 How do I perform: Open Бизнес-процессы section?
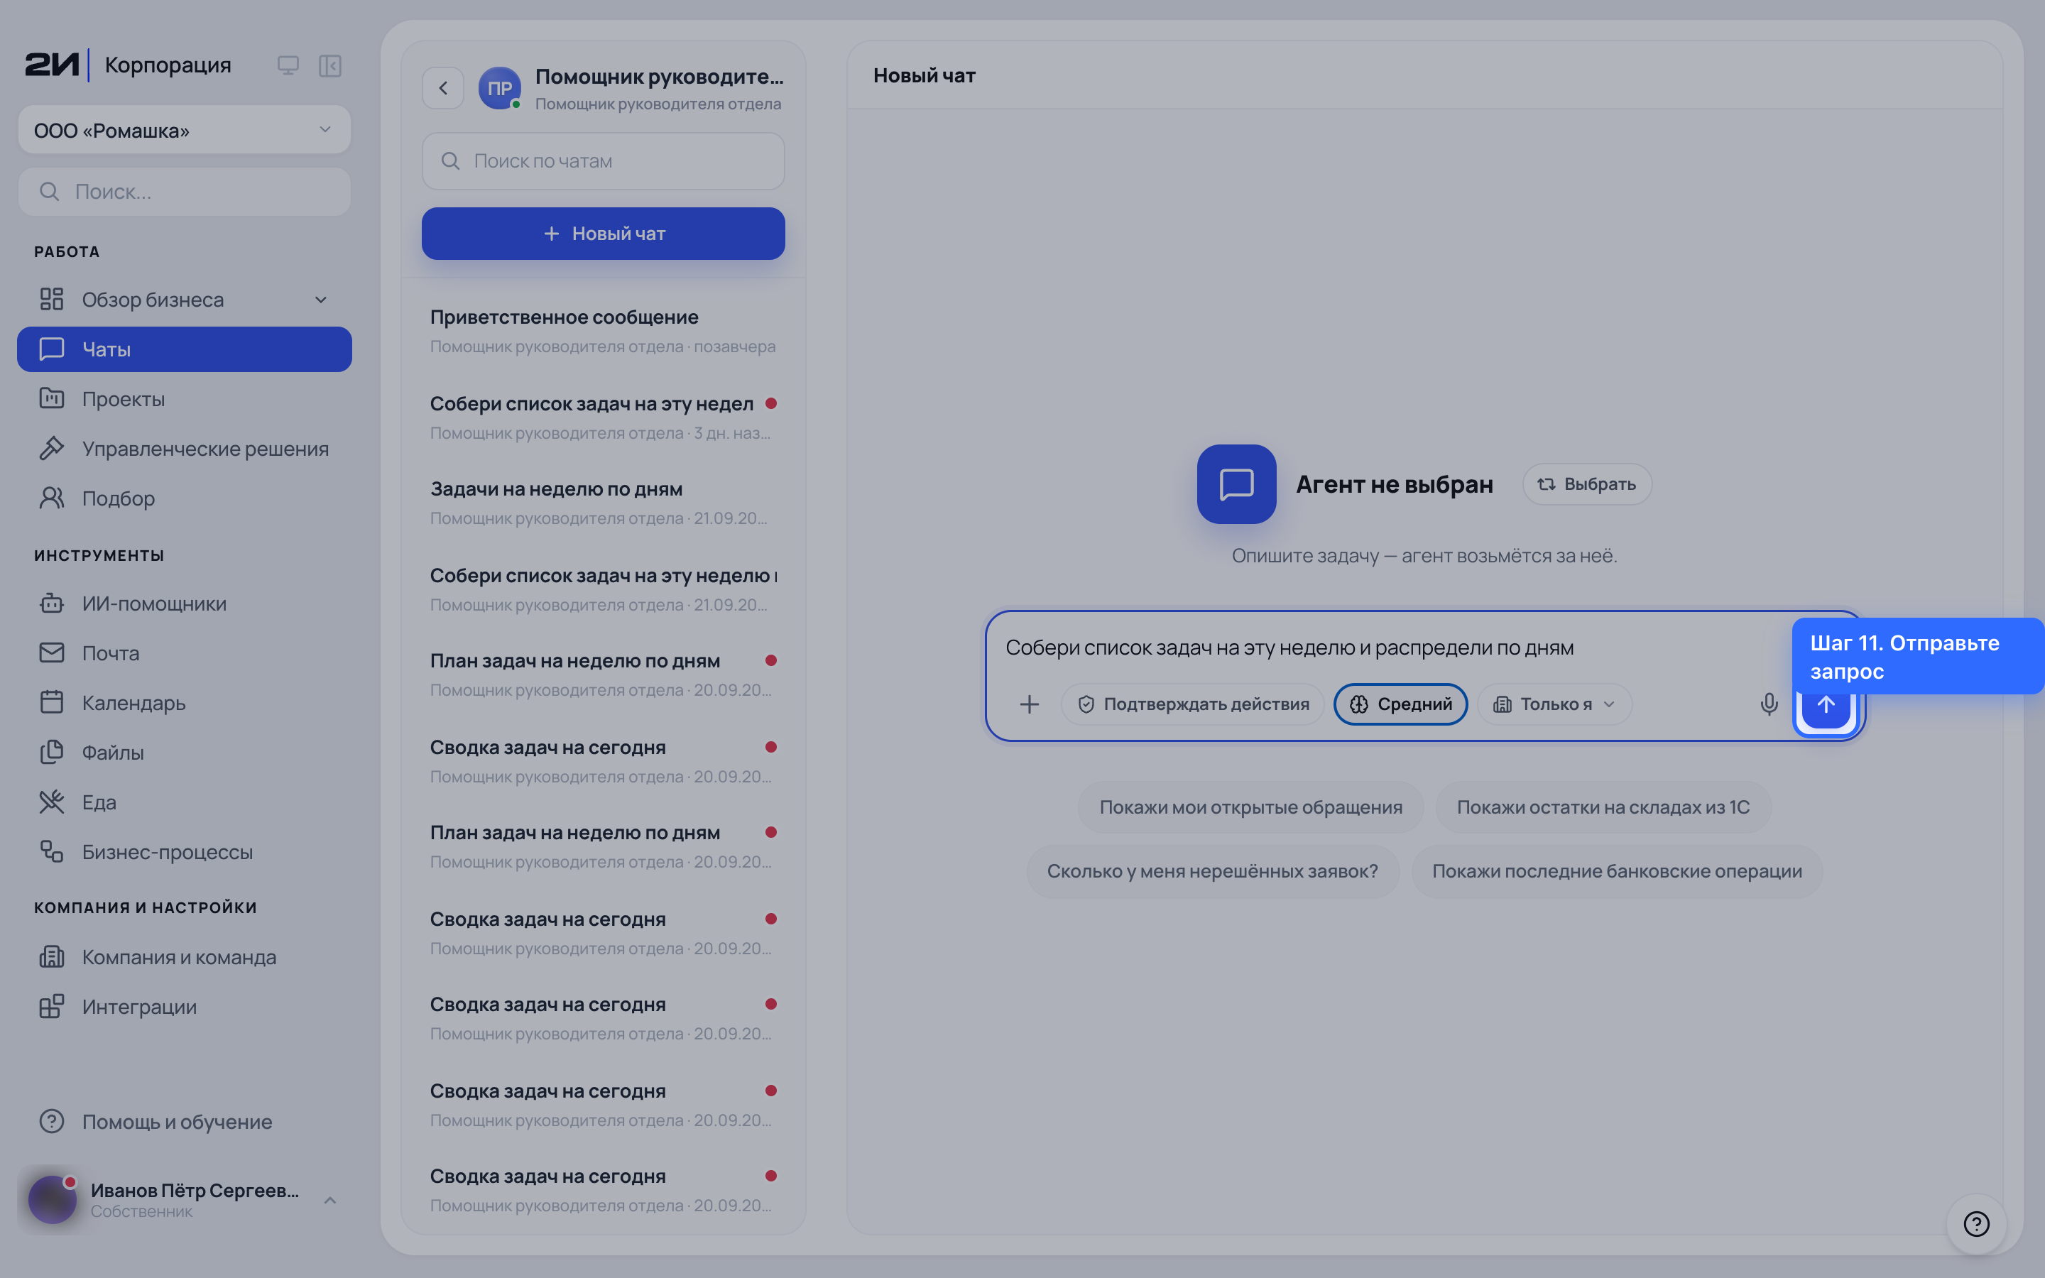coord(184,851)
